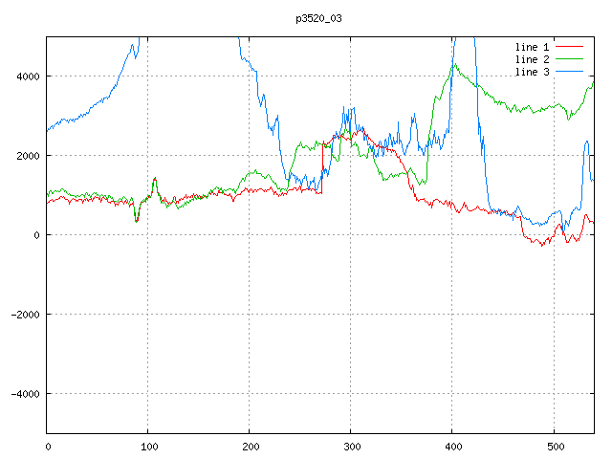This screenshot has height=459, width=612.
Task: Click the x-axis label 200
Action: 251,447
